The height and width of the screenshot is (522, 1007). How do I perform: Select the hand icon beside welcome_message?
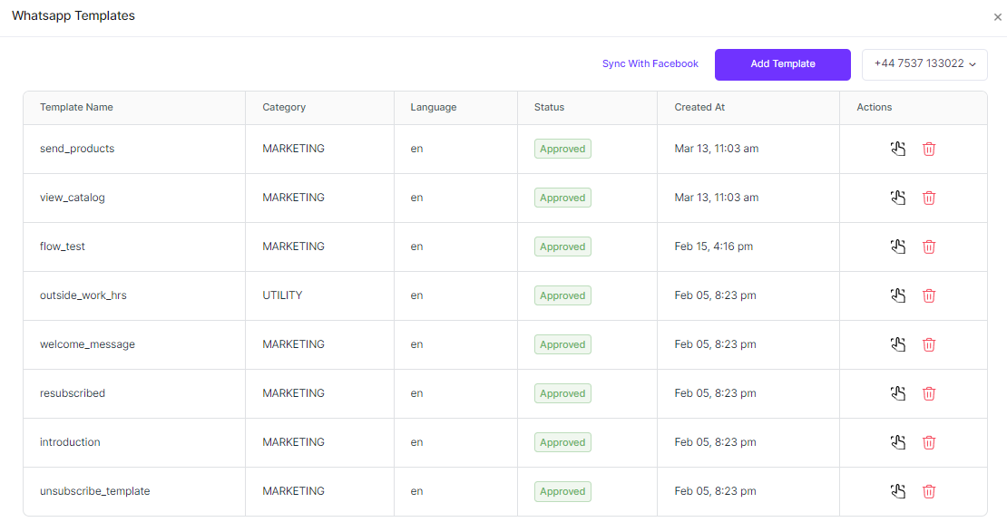[898, 344]
